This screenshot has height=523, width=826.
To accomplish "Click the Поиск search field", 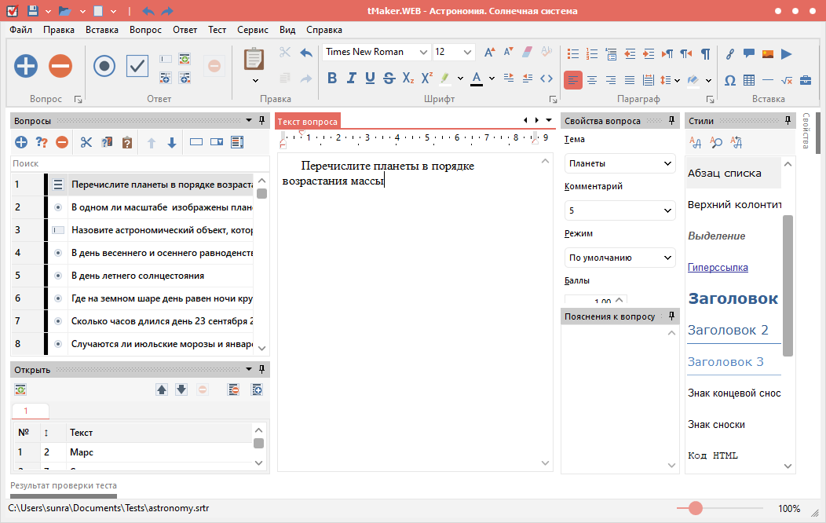I will pos(140,164).
